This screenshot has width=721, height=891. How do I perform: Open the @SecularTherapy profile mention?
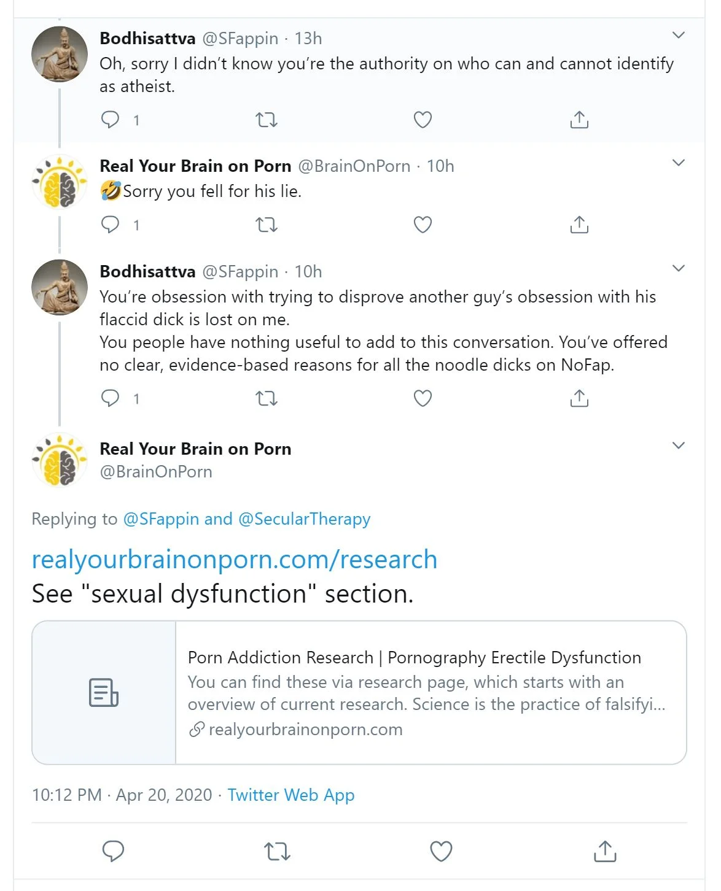pos(304,519)
